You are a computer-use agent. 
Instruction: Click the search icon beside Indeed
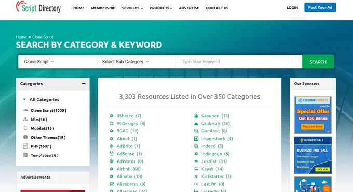point(196,146)
